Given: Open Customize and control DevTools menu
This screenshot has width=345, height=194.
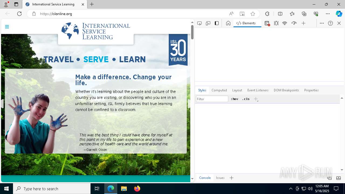Looking at the screenshot, I should tap(322, 23).
